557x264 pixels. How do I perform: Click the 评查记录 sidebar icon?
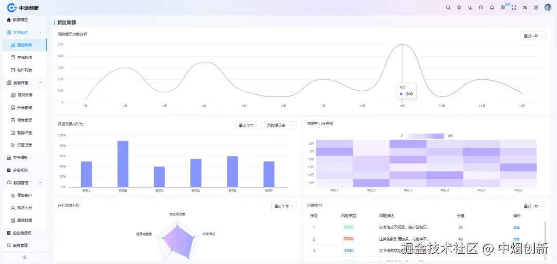coord(13,145)
